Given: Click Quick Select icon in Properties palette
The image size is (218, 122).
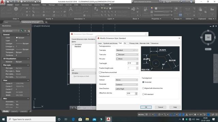Looking at the screenshot, I should [x=29, y=31].
